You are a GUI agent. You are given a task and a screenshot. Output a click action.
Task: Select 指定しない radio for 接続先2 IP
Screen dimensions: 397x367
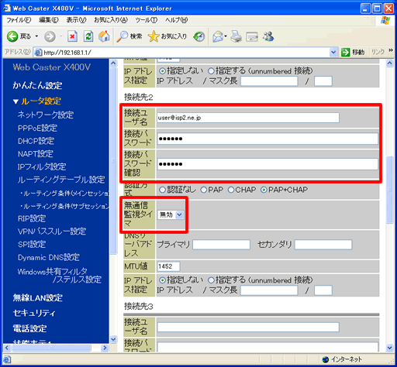[x=162, y=280]
